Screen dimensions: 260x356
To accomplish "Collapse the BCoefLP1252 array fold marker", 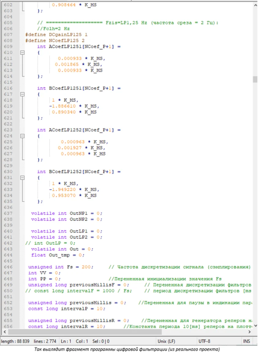I will pos(22,178).
